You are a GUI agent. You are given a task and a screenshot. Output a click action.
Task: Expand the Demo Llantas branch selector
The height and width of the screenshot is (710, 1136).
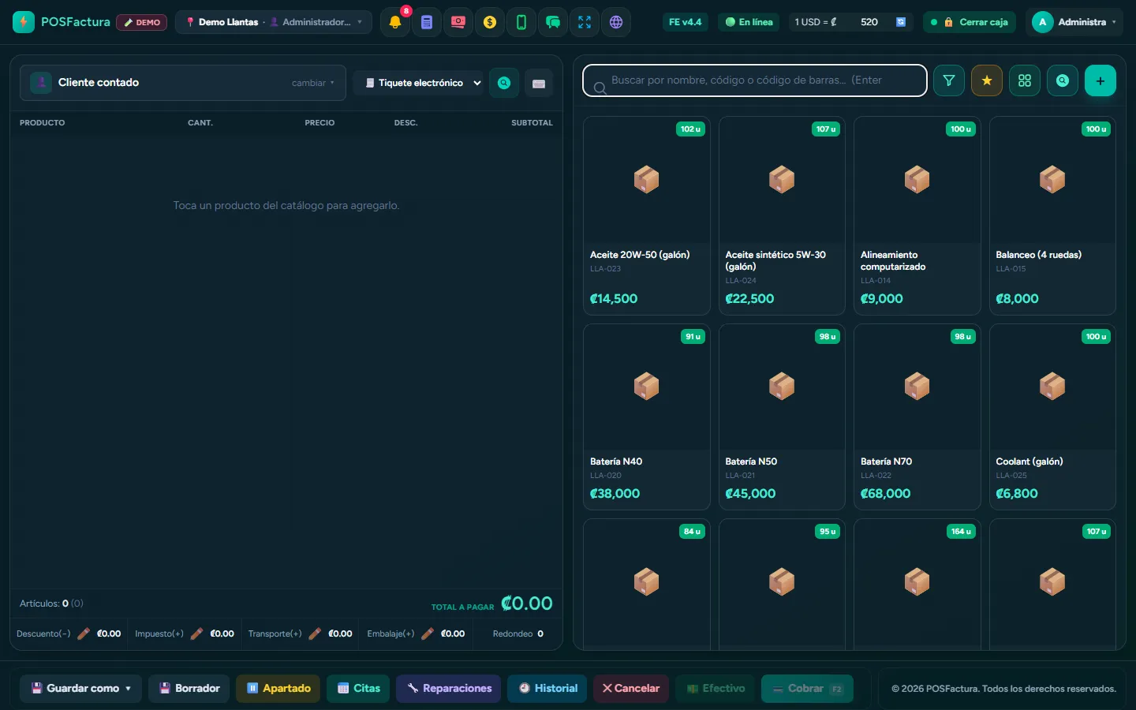(274, 22)
